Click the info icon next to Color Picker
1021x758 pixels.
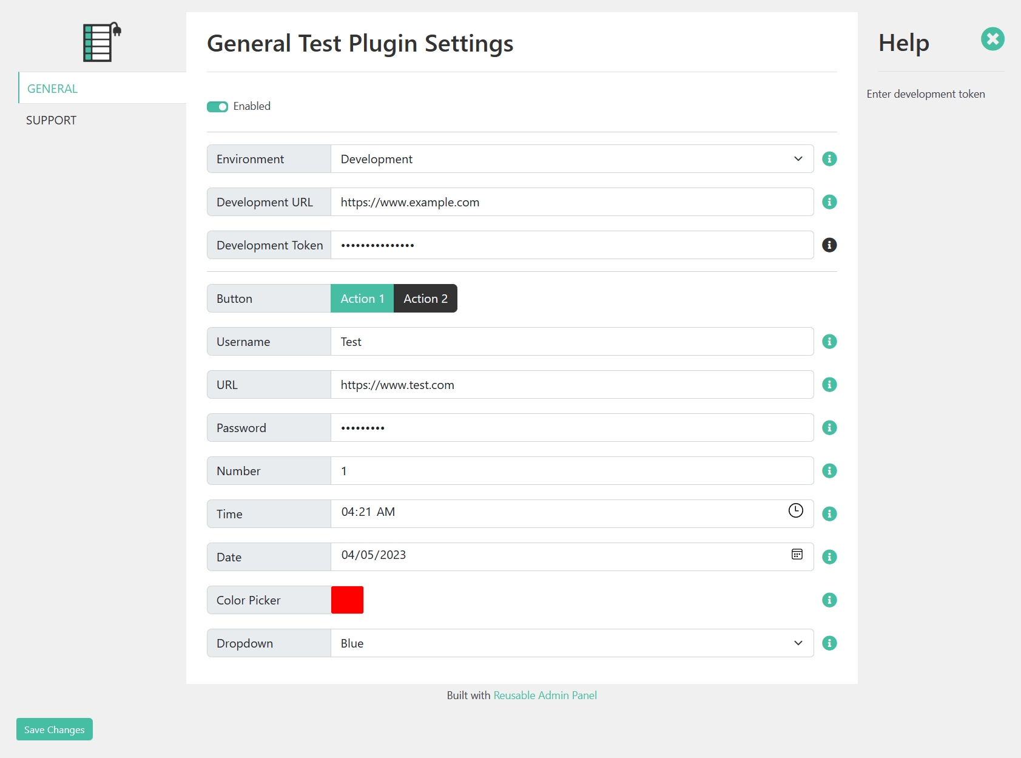(x=829, y=600)
